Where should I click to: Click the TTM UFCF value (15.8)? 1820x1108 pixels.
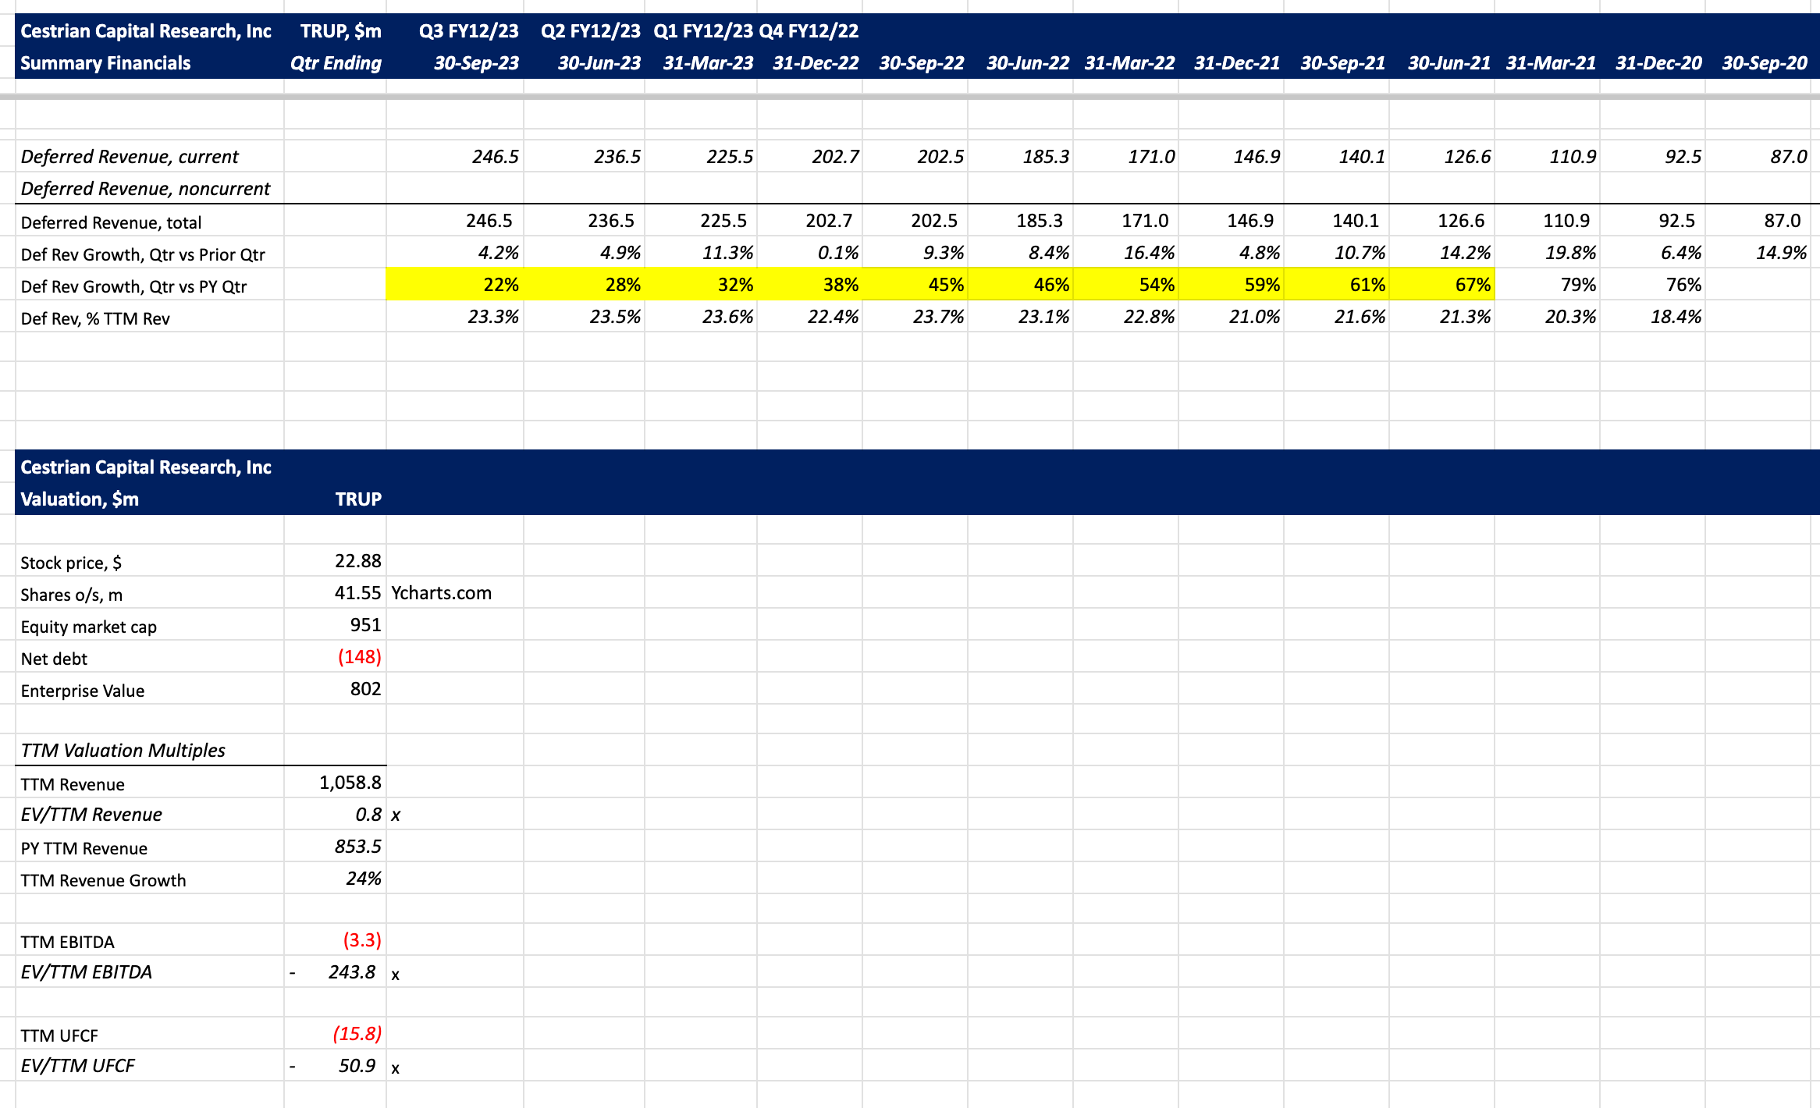click(x=357, y=1034)
